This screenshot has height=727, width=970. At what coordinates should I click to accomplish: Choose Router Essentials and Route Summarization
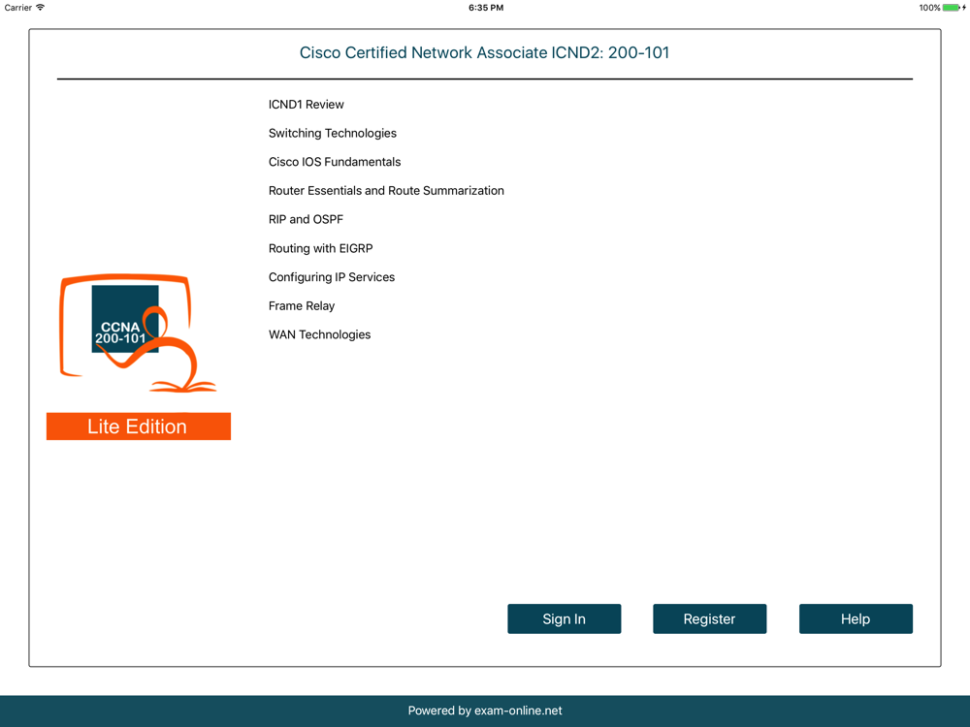click(386, 191)
